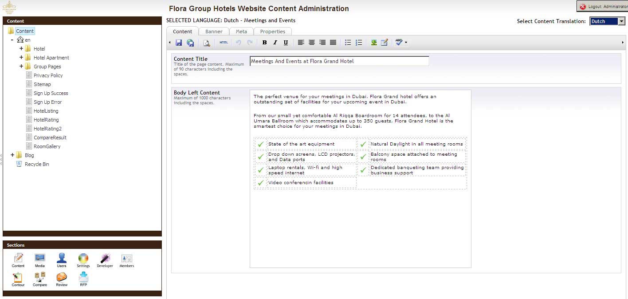Expand the Hotel folder
628x299 pixels.
21,48
